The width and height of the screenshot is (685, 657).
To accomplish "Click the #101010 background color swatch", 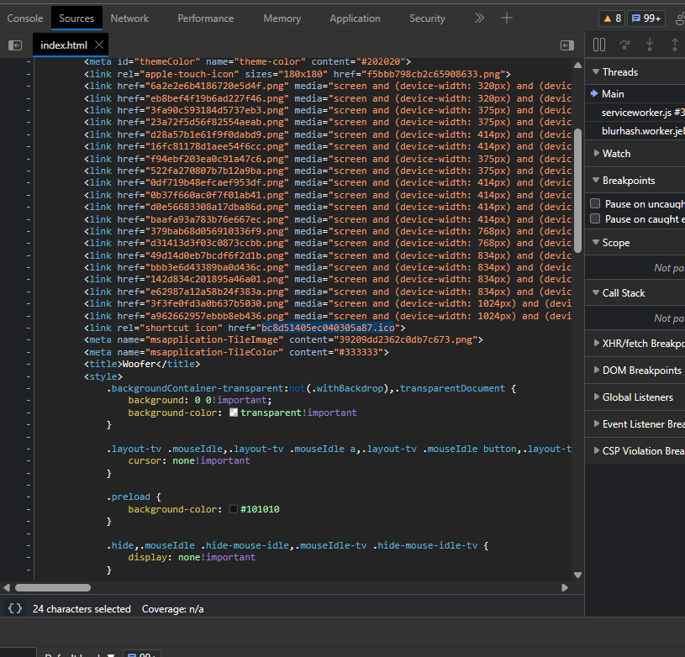I will point(234,509).
